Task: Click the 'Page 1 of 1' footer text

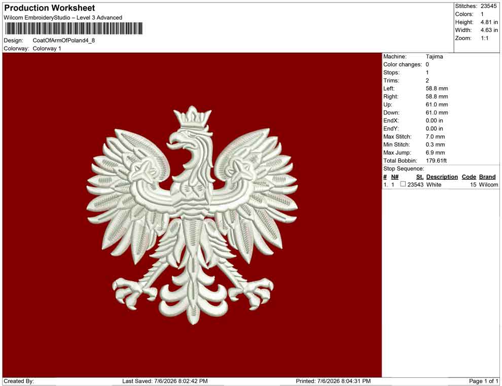Action: [x=483, y=381]
